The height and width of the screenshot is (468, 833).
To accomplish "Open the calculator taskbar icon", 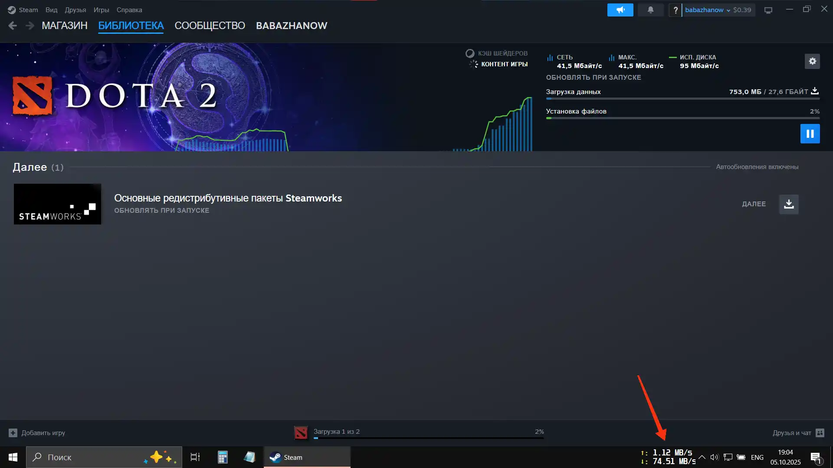I will (x=223, y=457).
